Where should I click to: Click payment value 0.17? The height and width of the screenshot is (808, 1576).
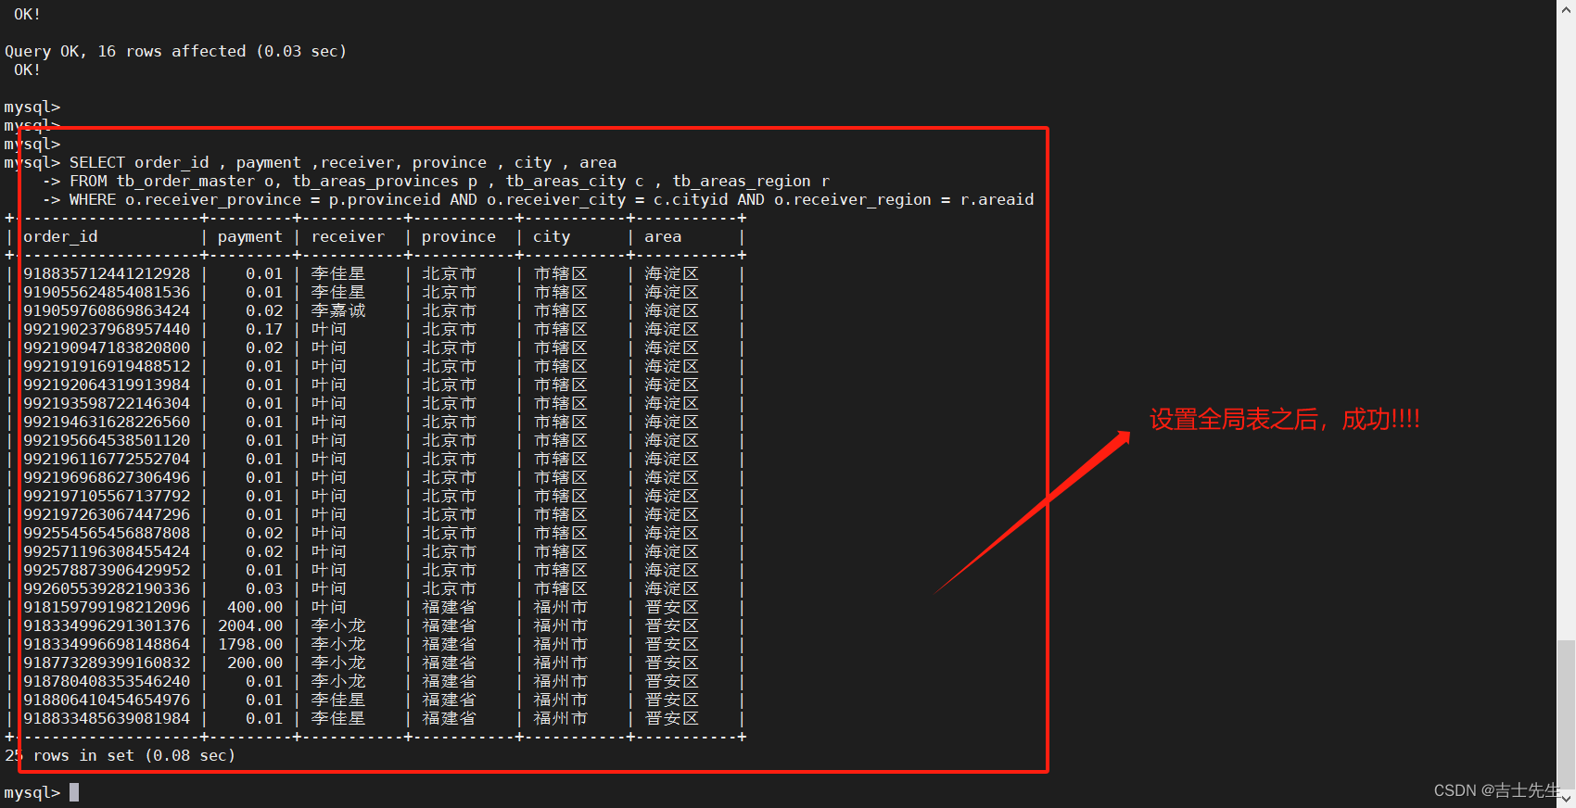tap(264, 329)
